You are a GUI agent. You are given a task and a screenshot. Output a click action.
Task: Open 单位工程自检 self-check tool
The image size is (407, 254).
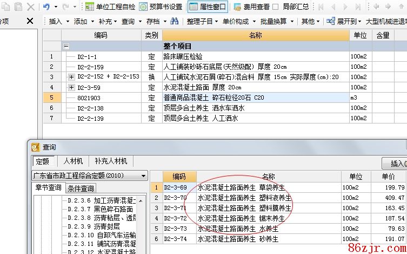click(x=110, y=7)
